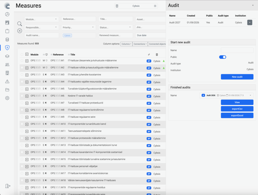This screenshot has height=195, width=258.
Task: Open the dashboard pie chart sidebar icon
Action: coord(7,14)
